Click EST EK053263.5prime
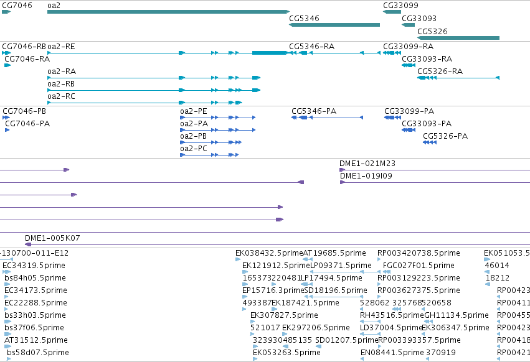The width and height of the screenshot is (530, 362). click(x=286, y=353)
